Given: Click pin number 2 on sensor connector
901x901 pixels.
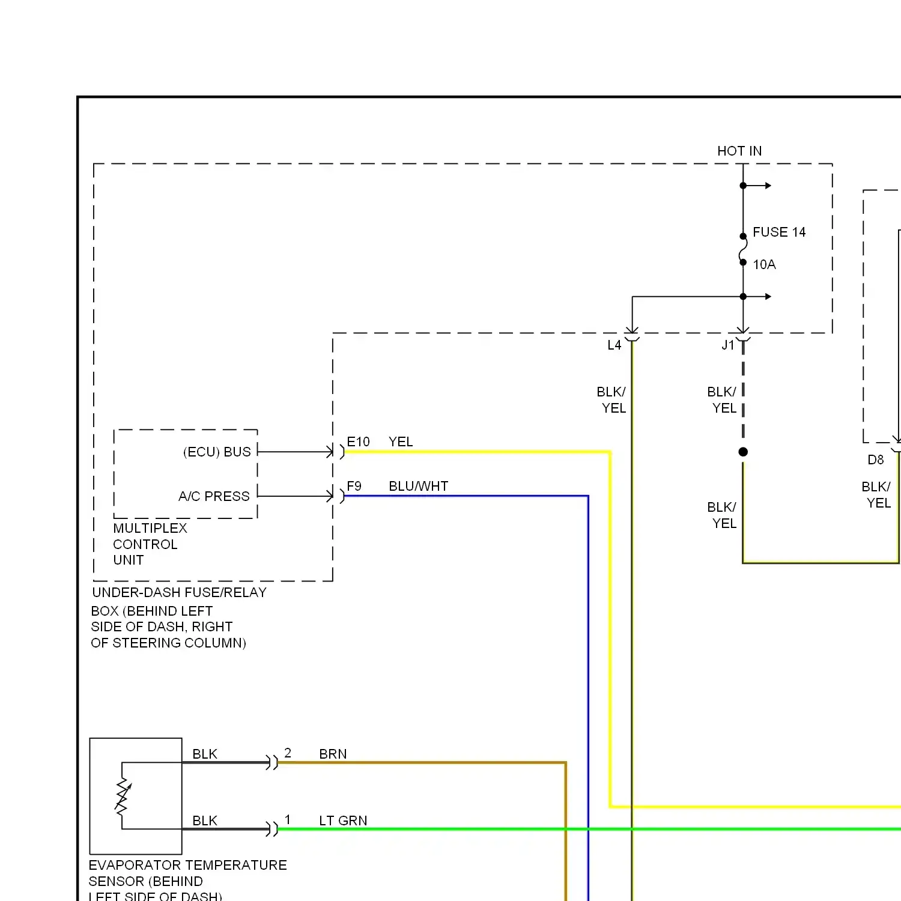Looking at the screenshot, I should click(288, 753).
